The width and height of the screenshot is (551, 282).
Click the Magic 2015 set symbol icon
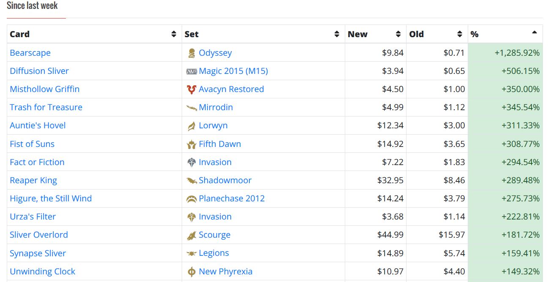pos(191,71)
